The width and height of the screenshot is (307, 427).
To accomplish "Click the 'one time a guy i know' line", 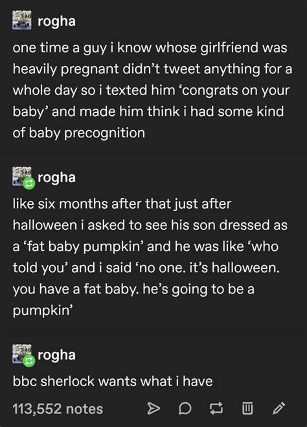I will pyautogui.click(x=150, y=48).
